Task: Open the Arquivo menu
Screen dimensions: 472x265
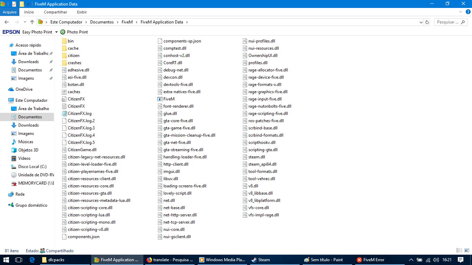Action: pyautogui.click(x=10, y=12)
